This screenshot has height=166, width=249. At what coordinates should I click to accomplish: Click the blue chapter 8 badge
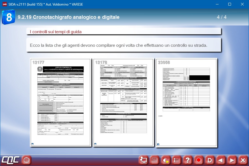click(9, 17)
